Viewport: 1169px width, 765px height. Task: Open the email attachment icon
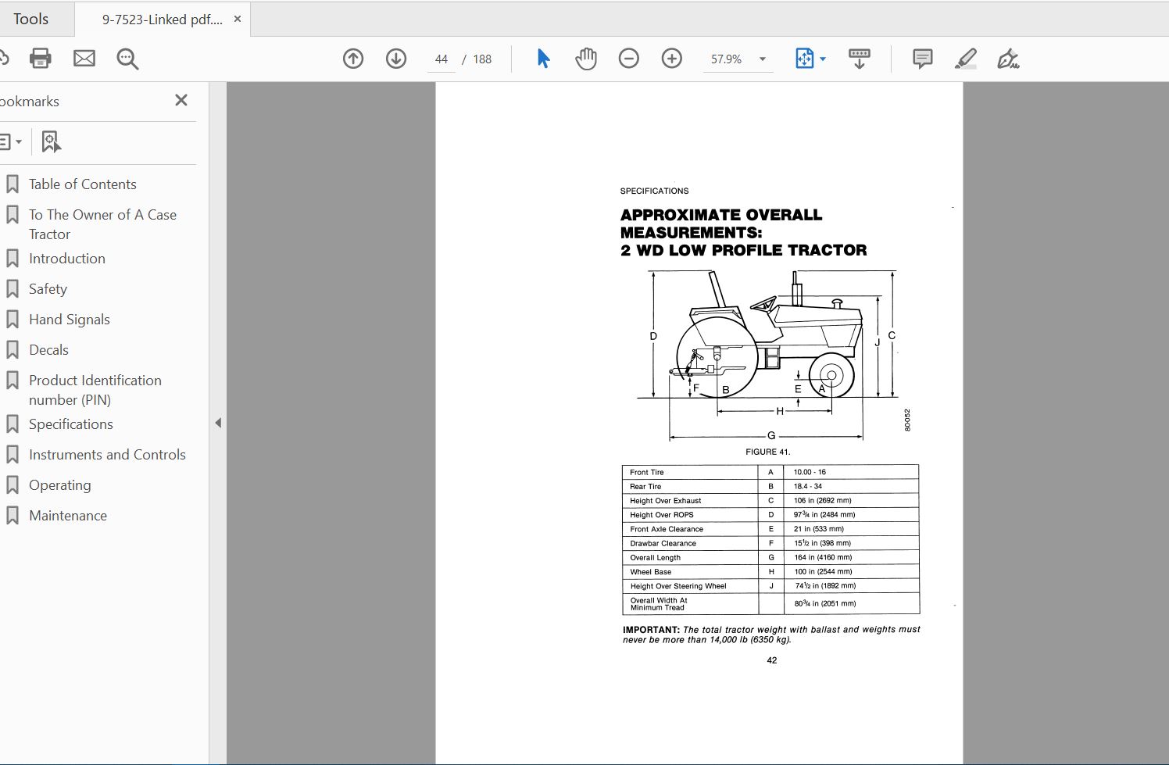tap(84, 58)
